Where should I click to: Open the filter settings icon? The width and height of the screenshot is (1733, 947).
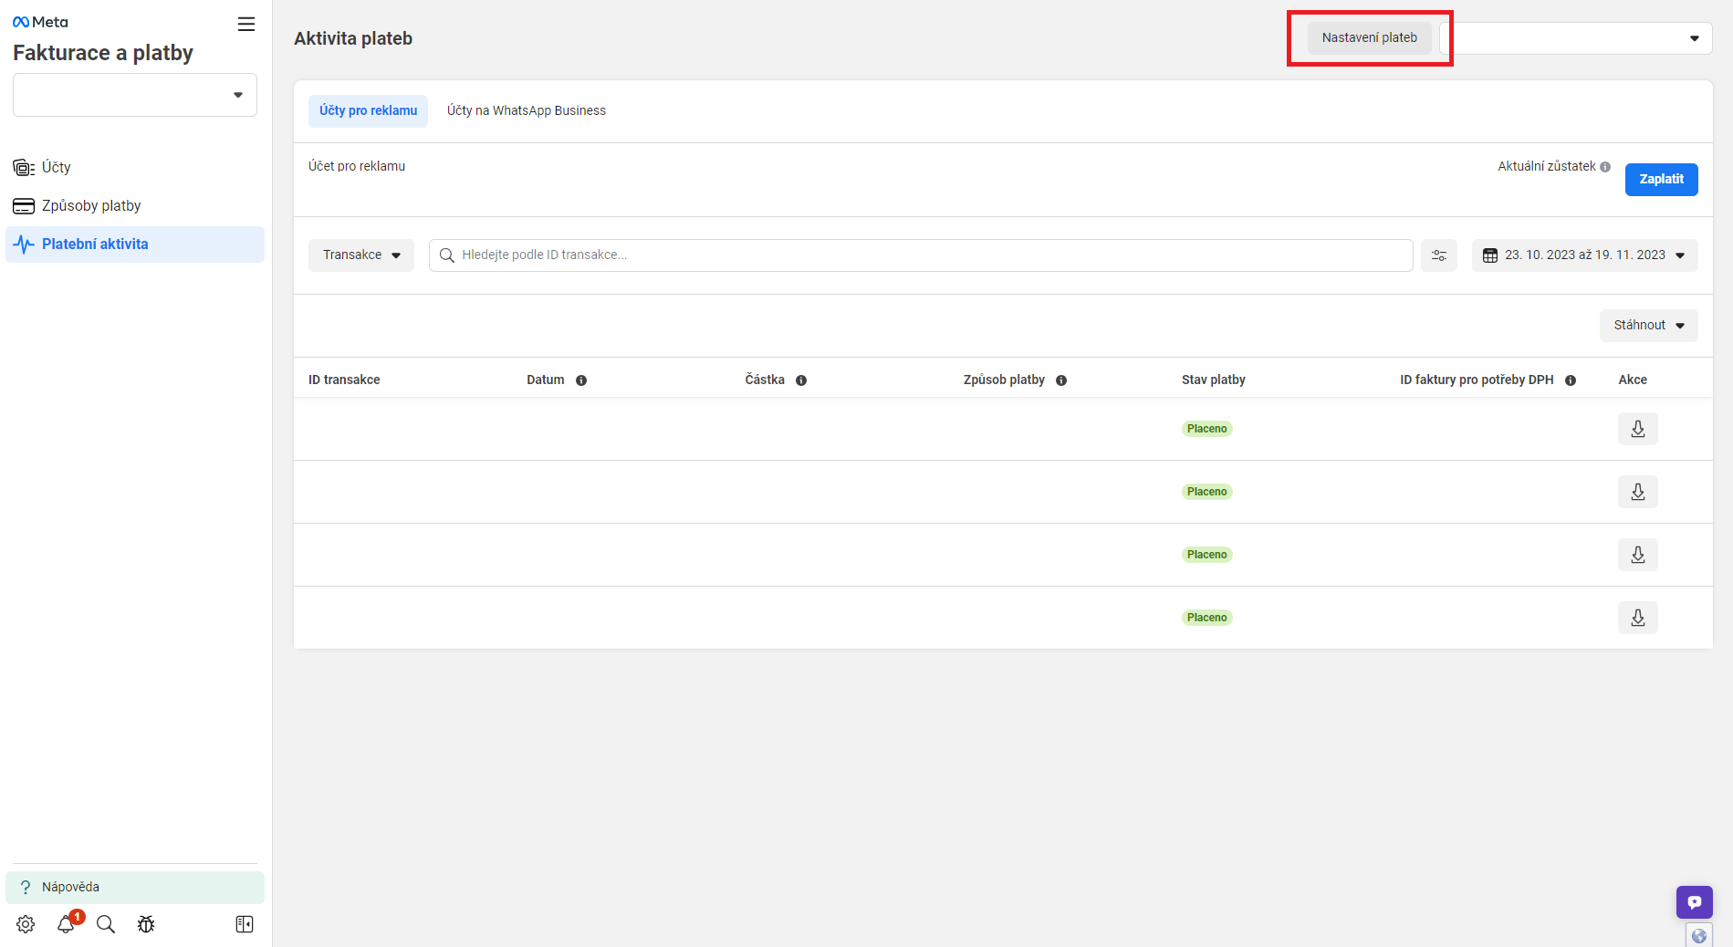(x=1439, y=255)
